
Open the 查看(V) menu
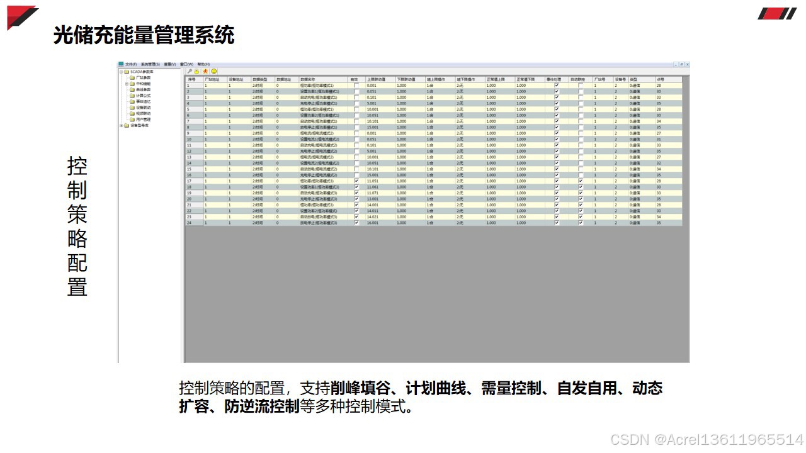[x=170, y=64]
